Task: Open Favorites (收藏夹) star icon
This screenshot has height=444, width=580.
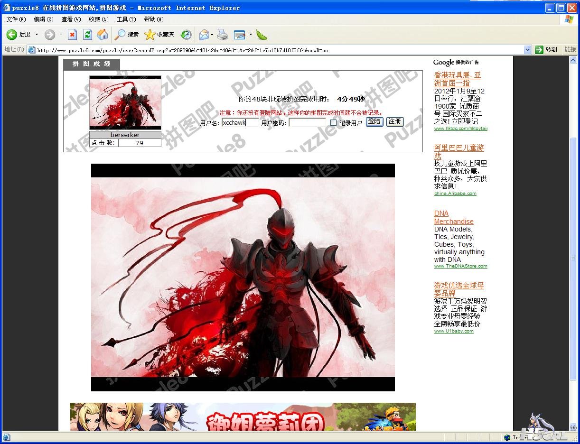Action: pyautogui.click(x=150, y=35)
